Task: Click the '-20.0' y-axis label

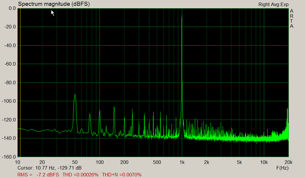Action: pos(10,27)
